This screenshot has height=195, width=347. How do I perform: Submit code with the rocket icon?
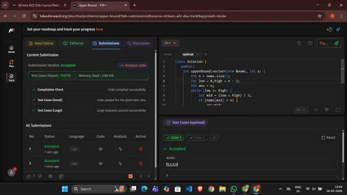[336, 43]
